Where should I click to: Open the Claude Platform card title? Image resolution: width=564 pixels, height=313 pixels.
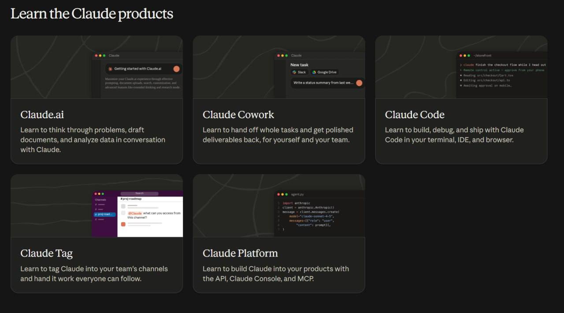tap(240, 253)
